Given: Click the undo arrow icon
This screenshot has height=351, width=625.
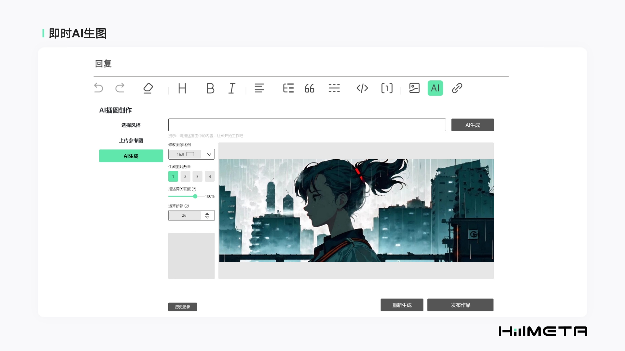Looking at the screenshot, I should (98, 88).
